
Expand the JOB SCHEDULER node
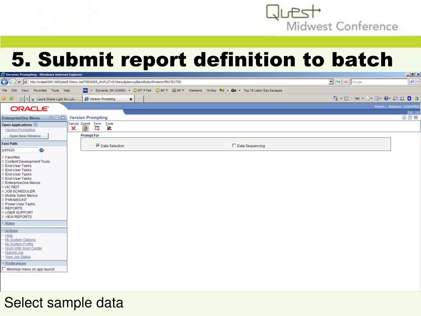(3, 191)
